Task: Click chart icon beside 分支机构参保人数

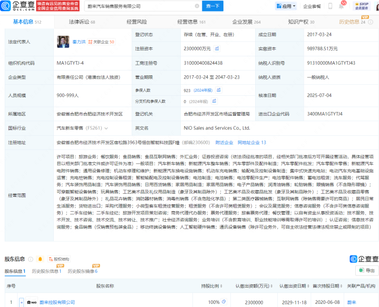Action: (214, 101)
